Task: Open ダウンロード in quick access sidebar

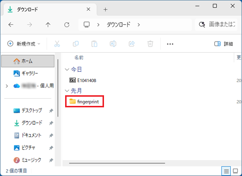Action: coord(28,123)
